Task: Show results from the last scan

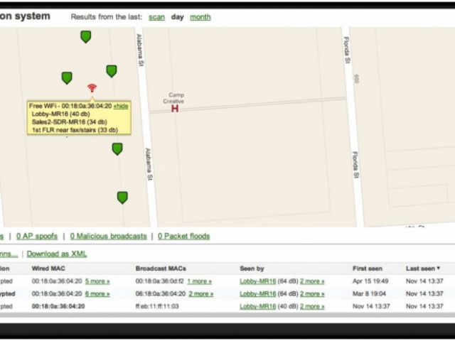Action: (x=156, y=17)
